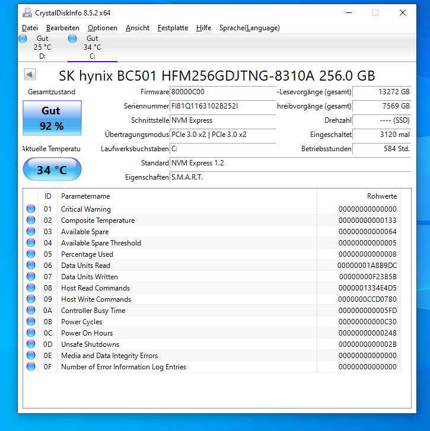Open the Hilfe menu
This screenshot has width=430, height=431.
[x=203, y=28]
